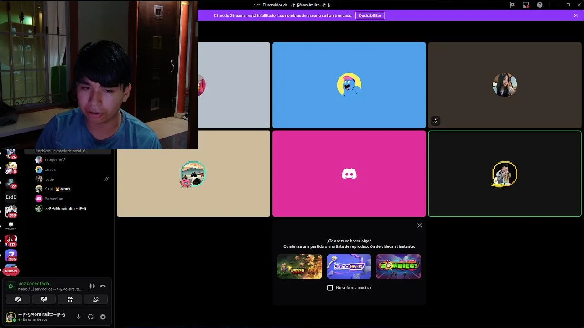Screen dimensions: 584x328
Task: Launch the Sketch Heads activity thumbnail
Action: [x=349, y=266]
